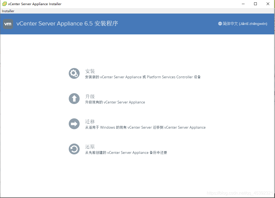Viewport: 275px width, 198px height.
Task: Maximize the installer window
Action: tap(255, 4)
